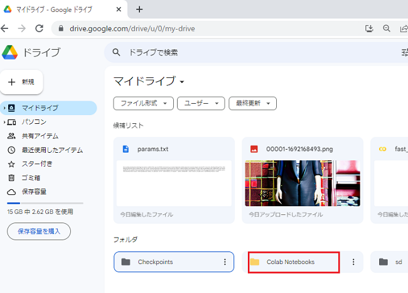408x293 pixels.
Task: Click the install app icon in address bar
Action: 369,28
